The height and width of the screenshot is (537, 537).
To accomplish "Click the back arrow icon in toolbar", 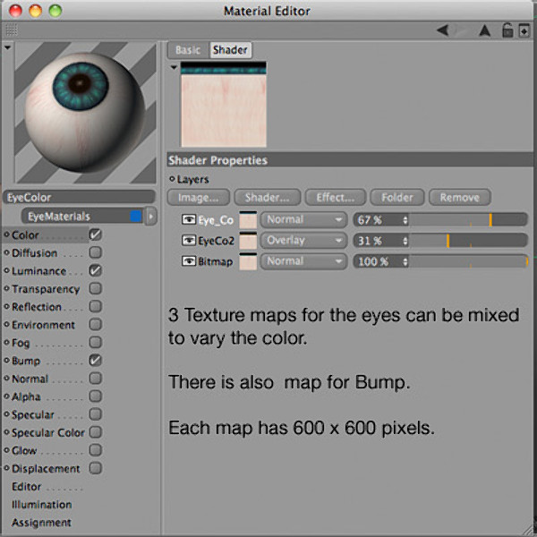I will [443, 30].
